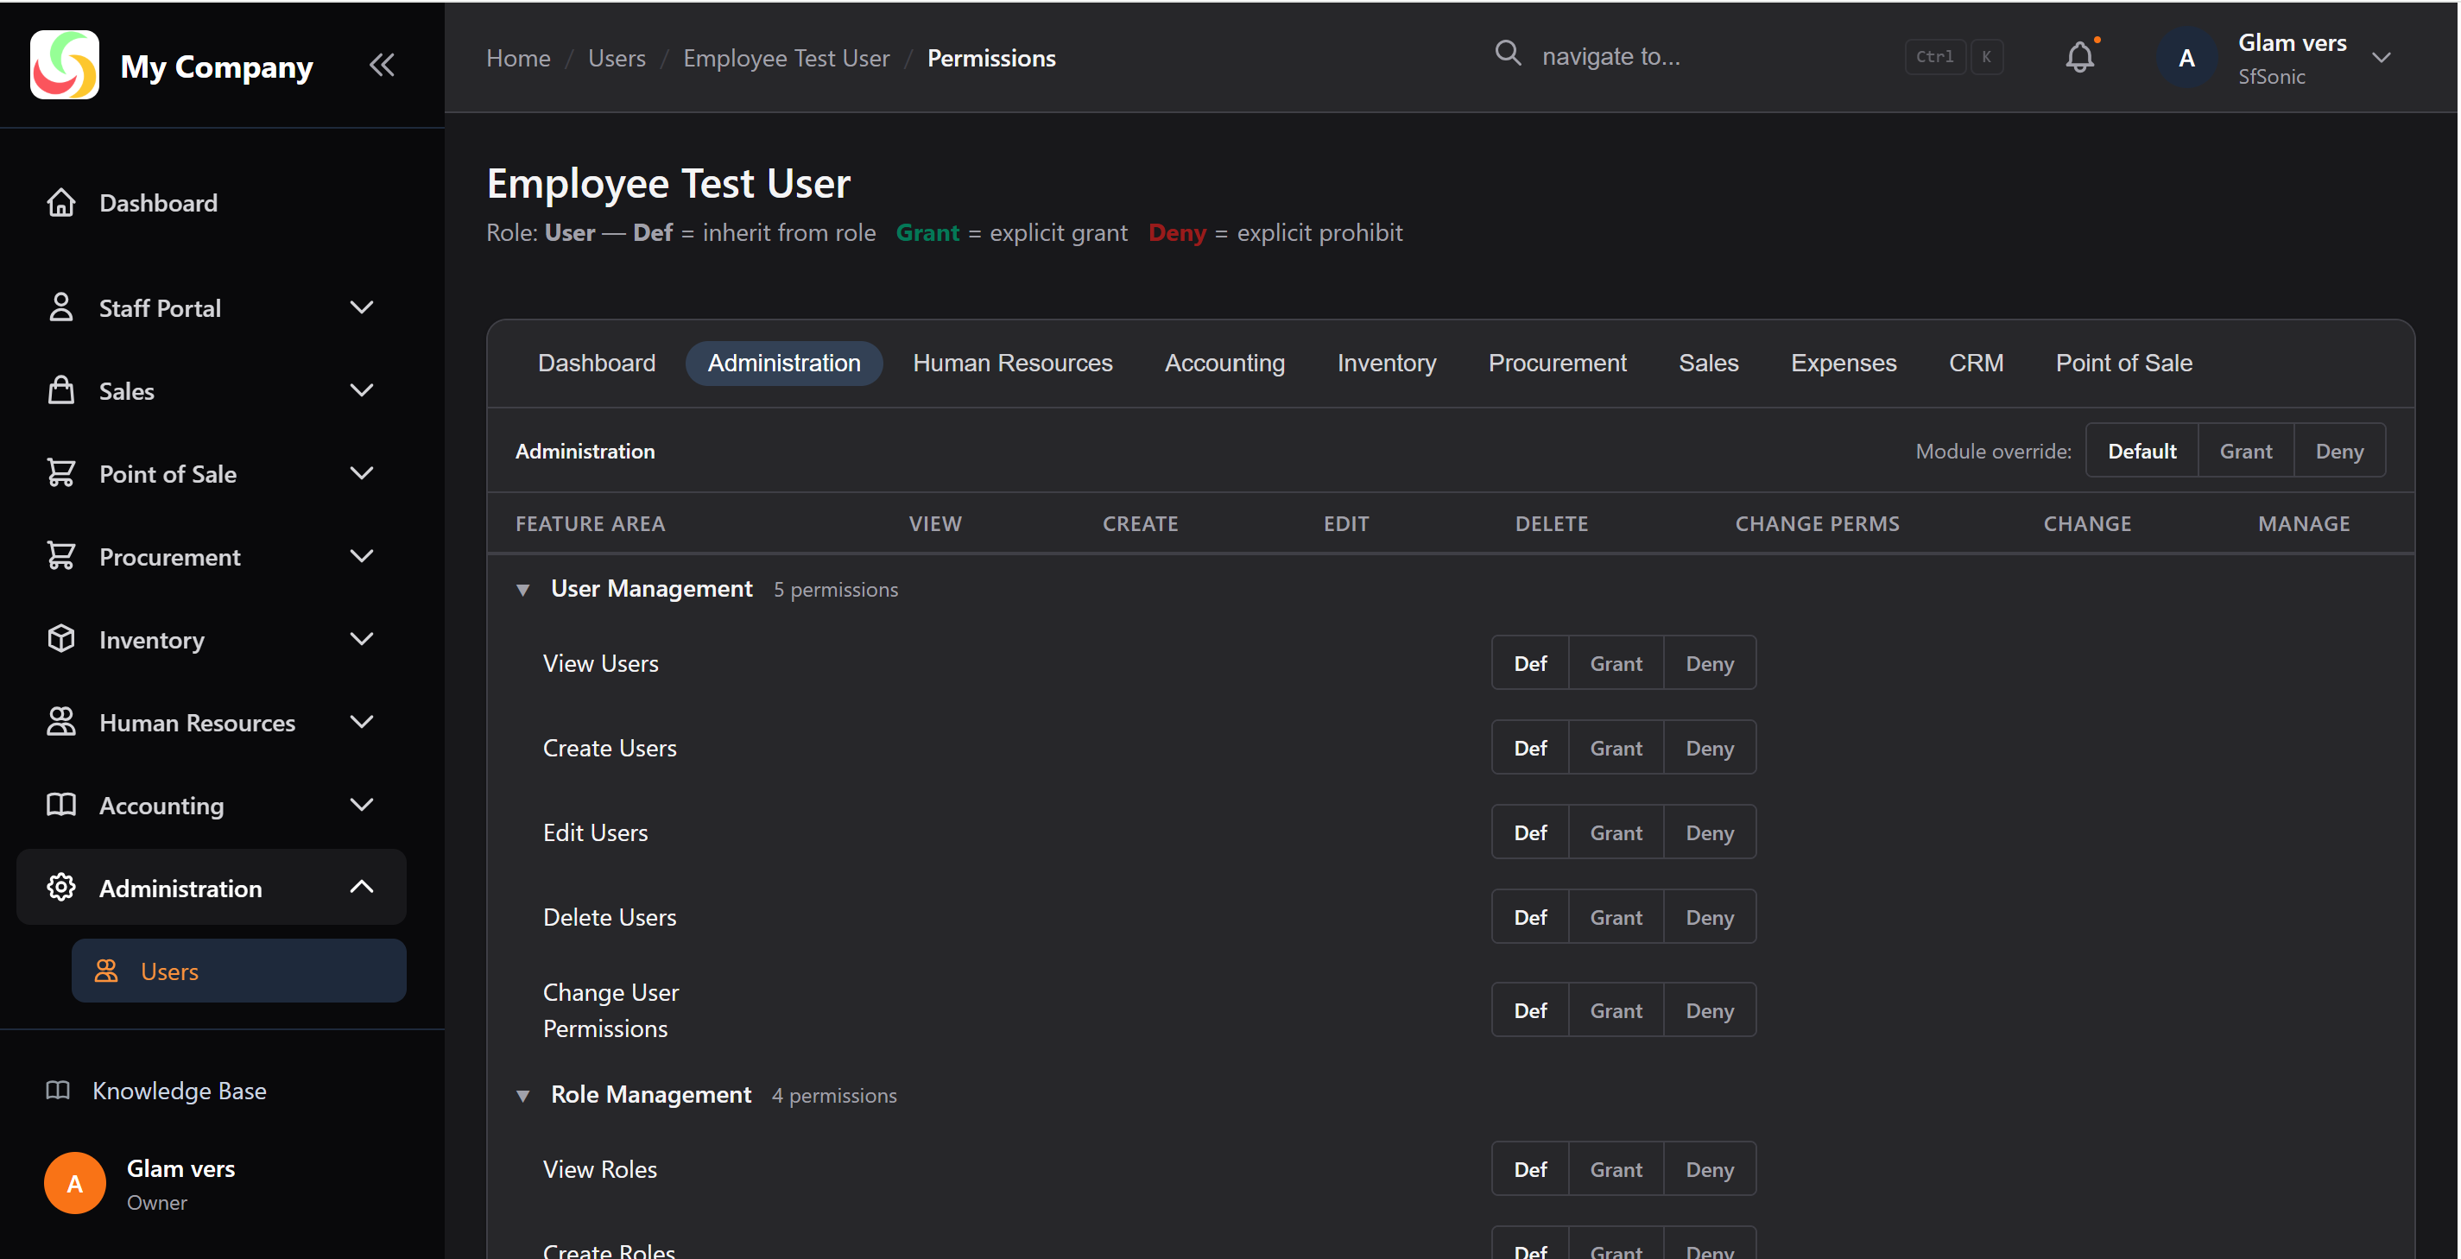Click the My Company logo icon
The width and height of the screenshot is (2461, 1259).
63,64
